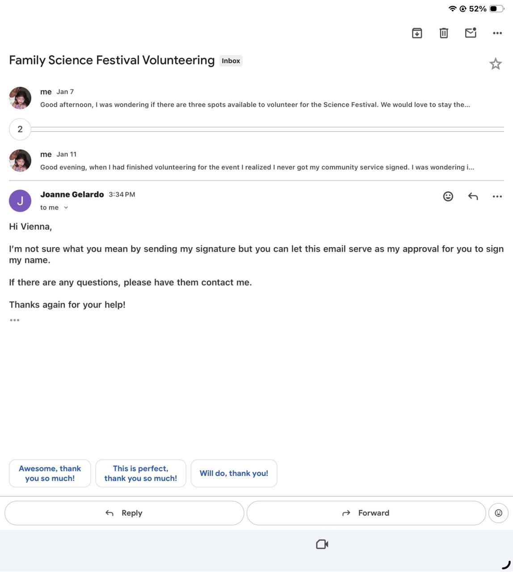
Task: Delete the conversation with trash icon
Action: click(x=444, y=33)
